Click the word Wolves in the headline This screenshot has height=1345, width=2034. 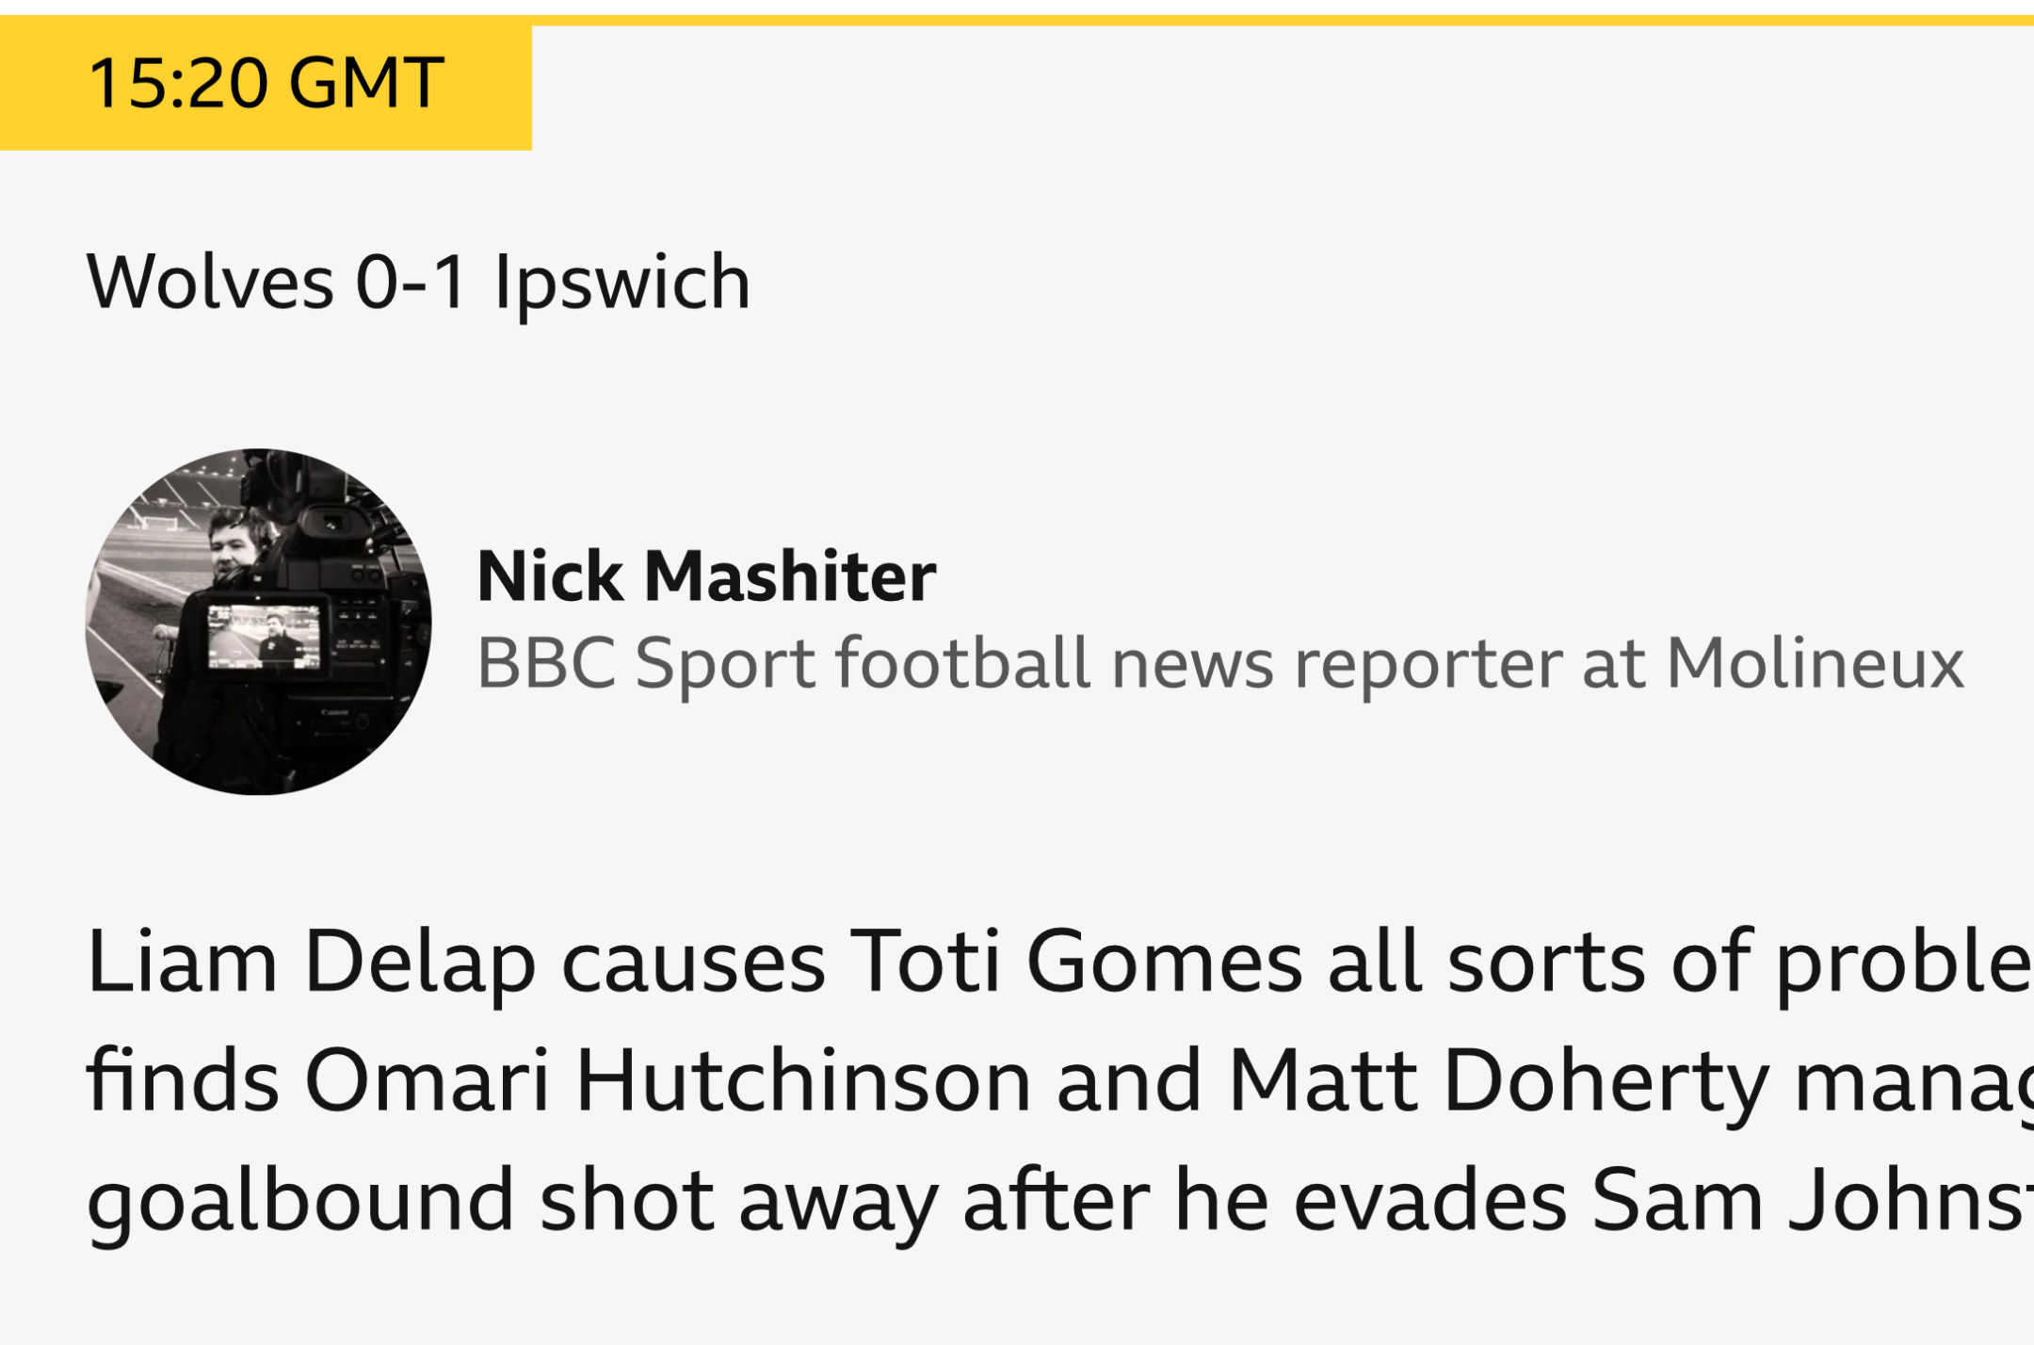click(211, 283)
